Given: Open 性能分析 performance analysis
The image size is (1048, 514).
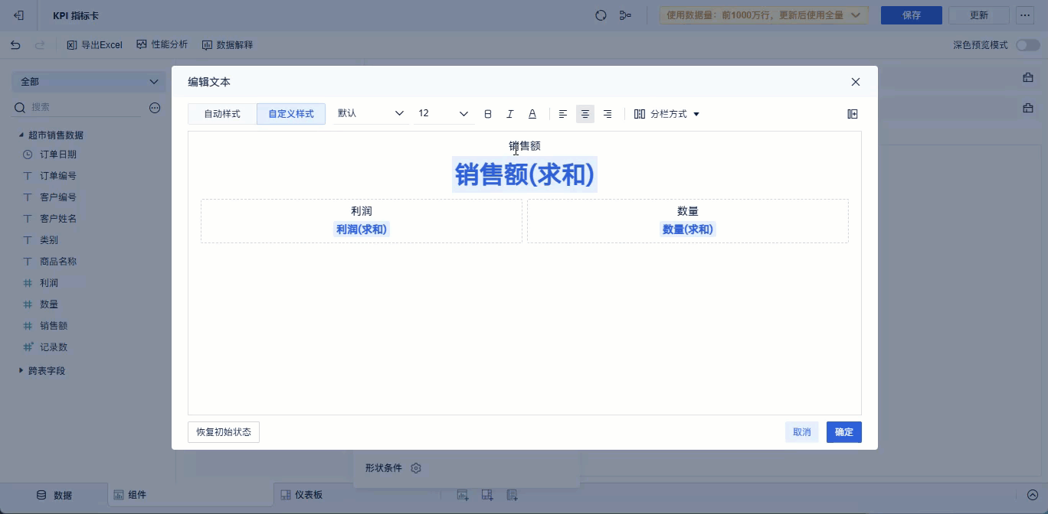Looking at the screenshot, I should point(162,44).
